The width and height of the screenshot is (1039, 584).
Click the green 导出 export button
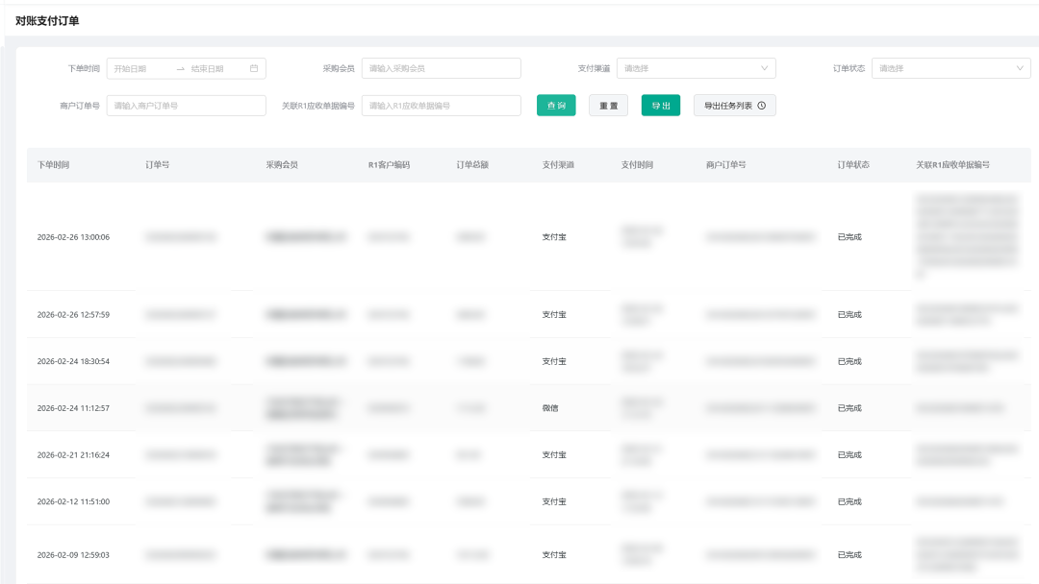[661, 106]
